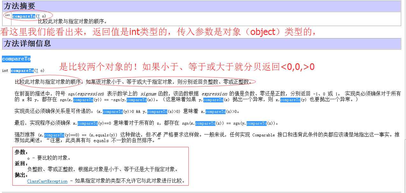Viewport: 406px width, 193px height.
Task: Click the 方法摘要 section heading
Action: pos(20,6)
